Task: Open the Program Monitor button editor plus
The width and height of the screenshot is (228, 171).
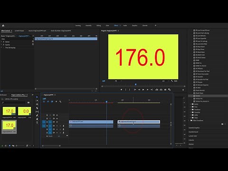Action: [x=183, y=90]
